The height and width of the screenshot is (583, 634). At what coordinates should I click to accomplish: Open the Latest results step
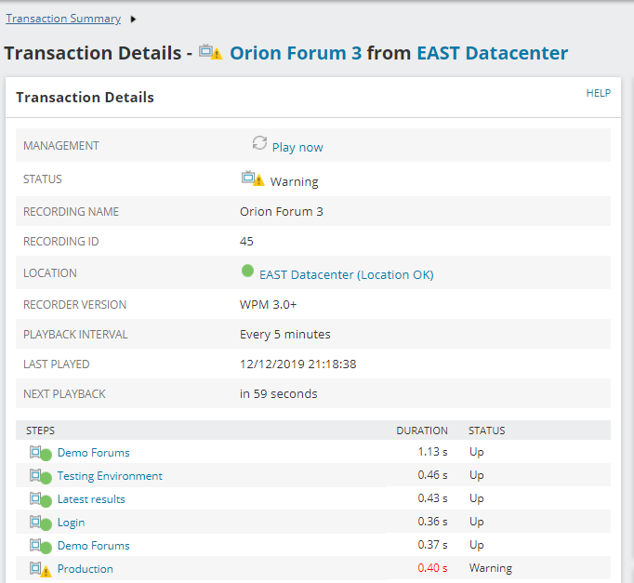[x=91, y=499]
